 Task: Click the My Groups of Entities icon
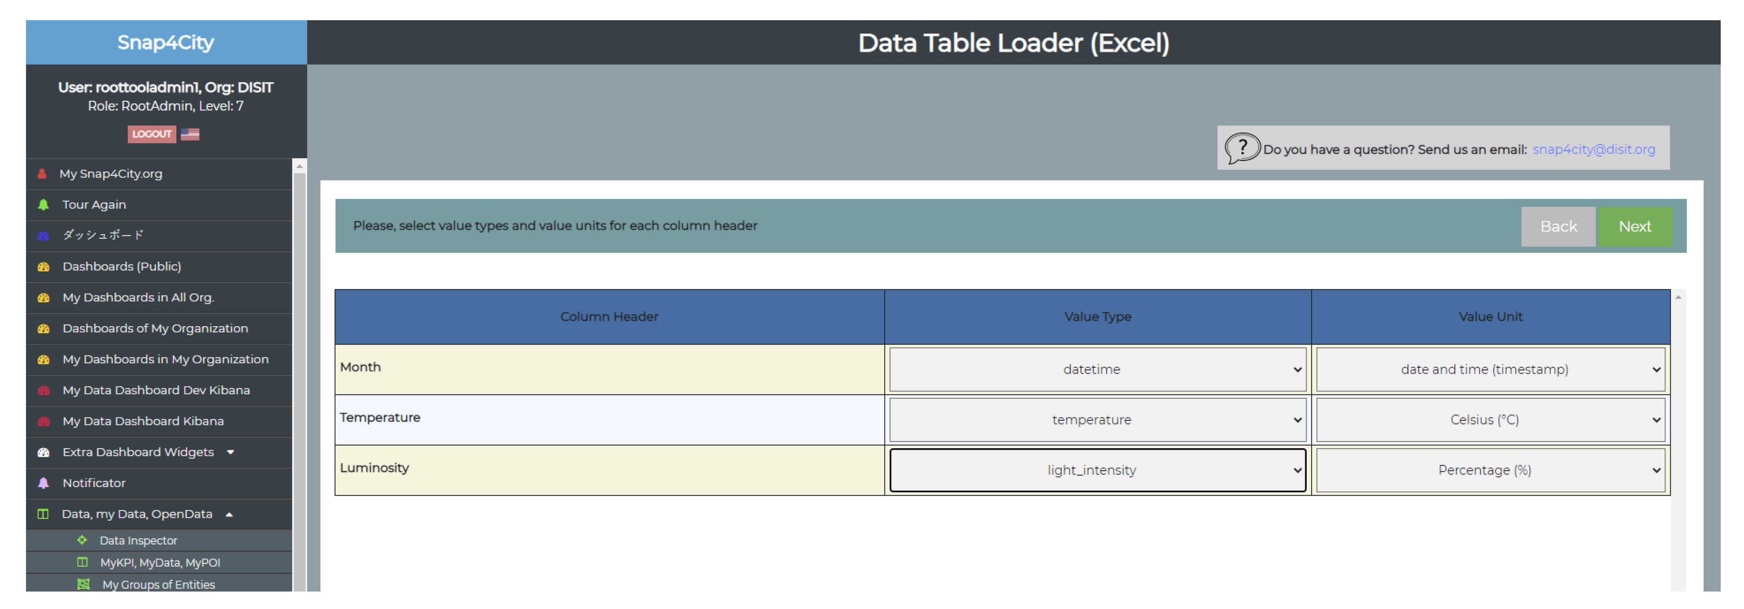(x=83, y=584)
